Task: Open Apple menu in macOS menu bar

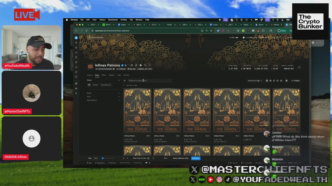Action: click(x=67, y=20)
